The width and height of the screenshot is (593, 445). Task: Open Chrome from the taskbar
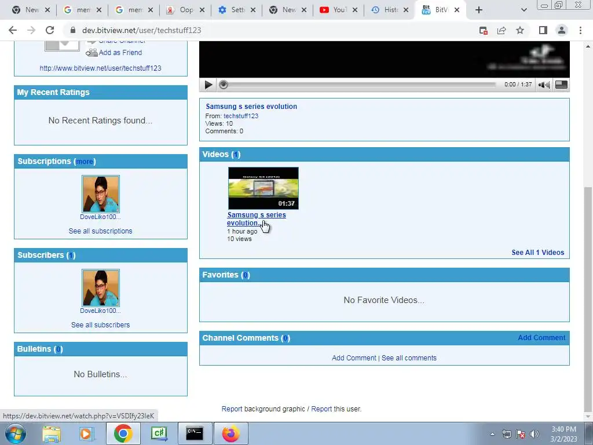click(x=123, y=433)
